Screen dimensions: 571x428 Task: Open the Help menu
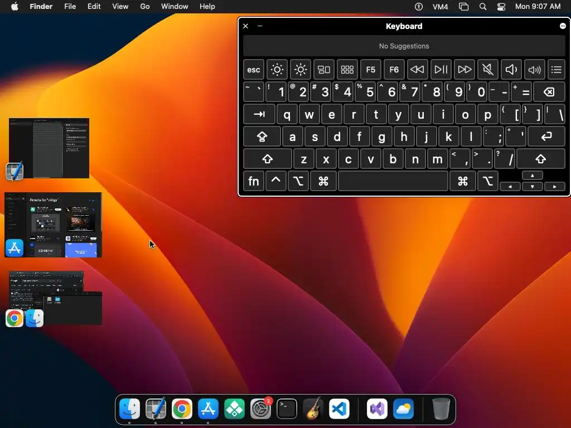[207, 7]
